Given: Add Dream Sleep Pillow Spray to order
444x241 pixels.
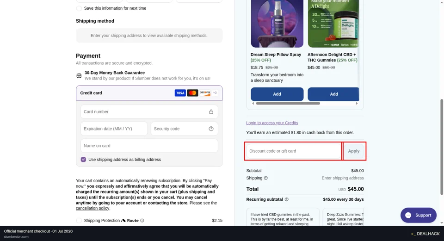Looking at the screenshot, I should tap(277, 94).
